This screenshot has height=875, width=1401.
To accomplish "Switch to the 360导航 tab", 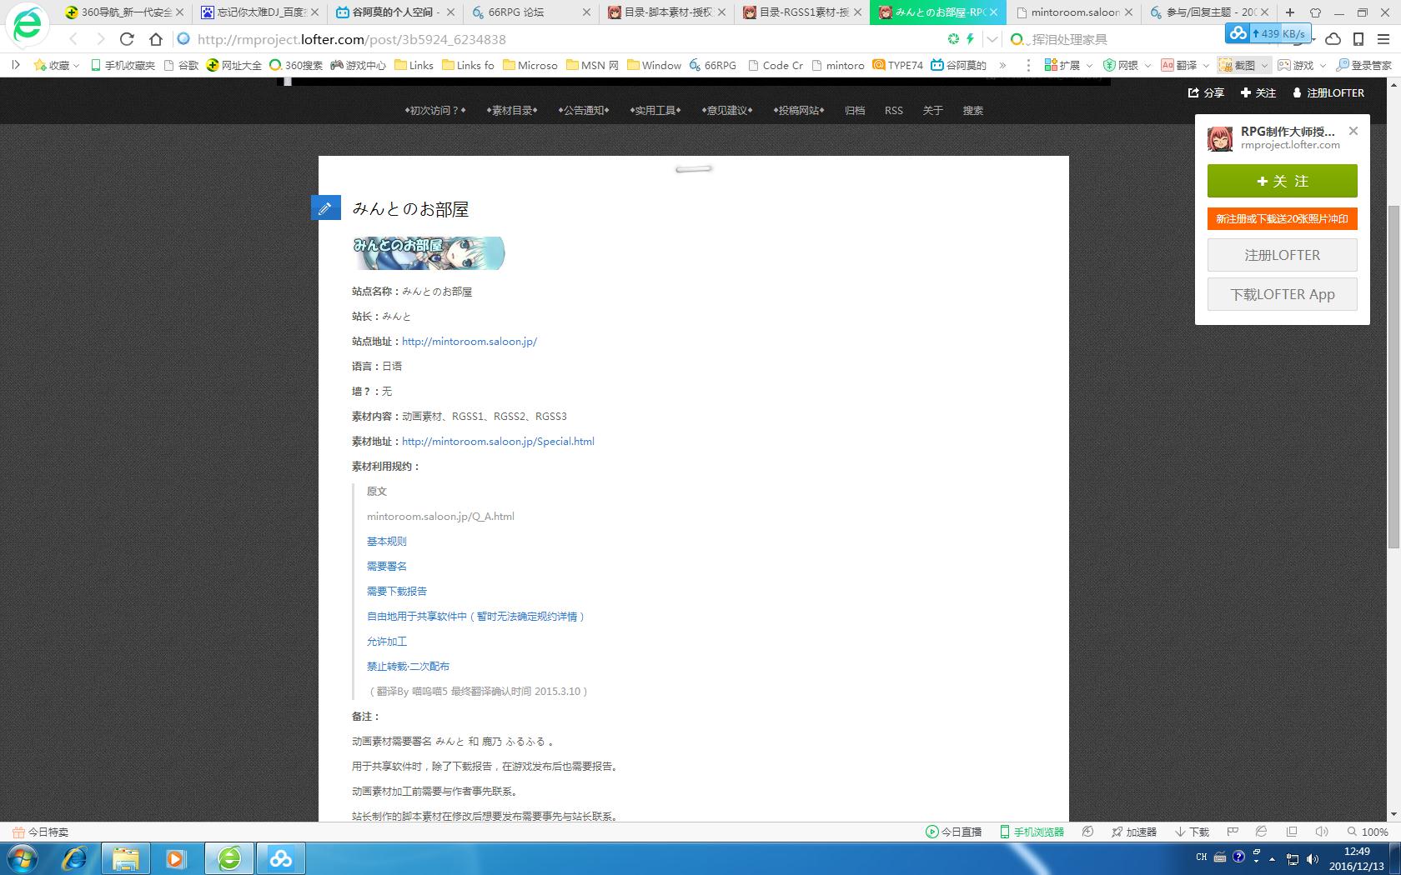I will (x=124, y=12).
